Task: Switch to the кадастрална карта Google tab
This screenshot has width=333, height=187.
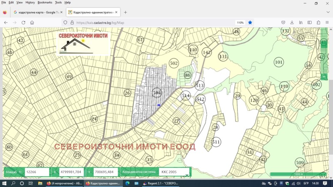Action: [x=37, y=12]
